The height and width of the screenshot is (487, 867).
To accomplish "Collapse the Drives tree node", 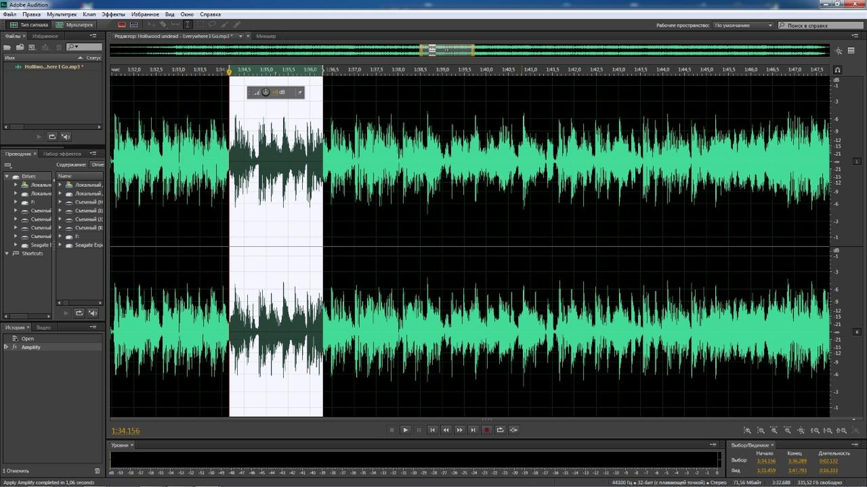I will click(7, 176).
